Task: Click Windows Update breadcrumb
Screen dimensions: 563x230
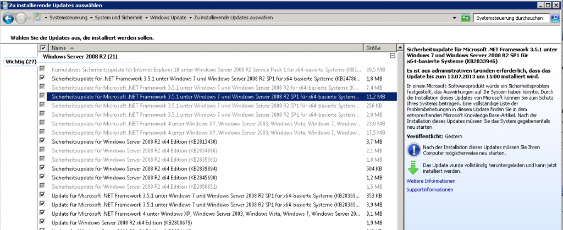Action: click(168, 18)
